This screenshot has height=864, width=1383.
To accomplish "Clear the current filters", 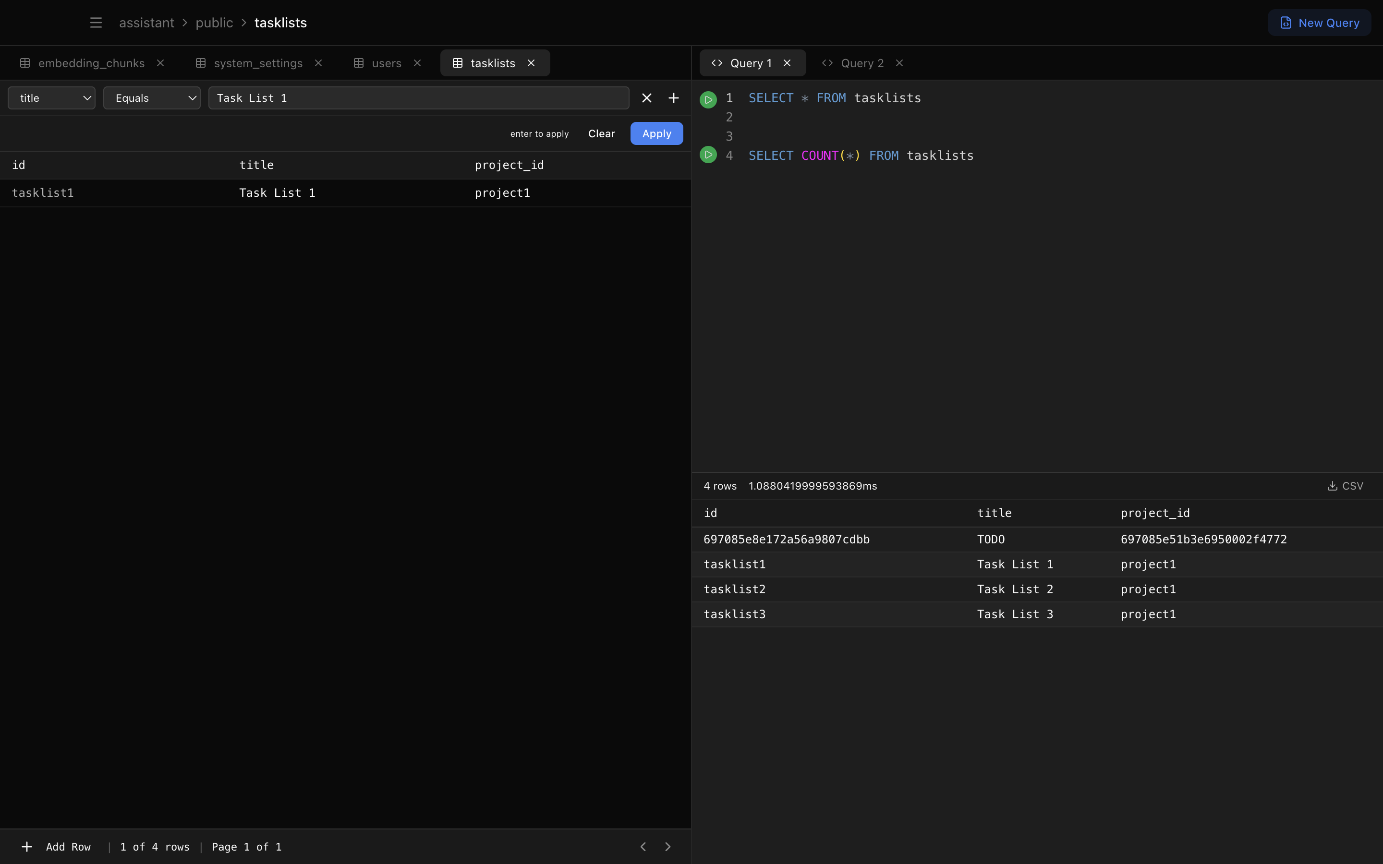I will tap(601, 134).
